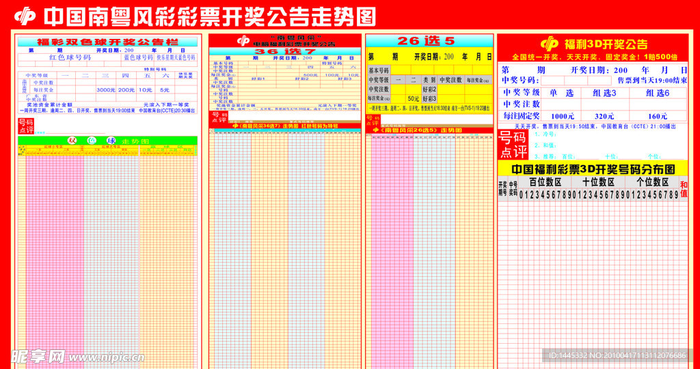Click the 每注固定奖 row label
Viewport: 700px width, 369px height.
pyautogui.click(x=522, y=116)
